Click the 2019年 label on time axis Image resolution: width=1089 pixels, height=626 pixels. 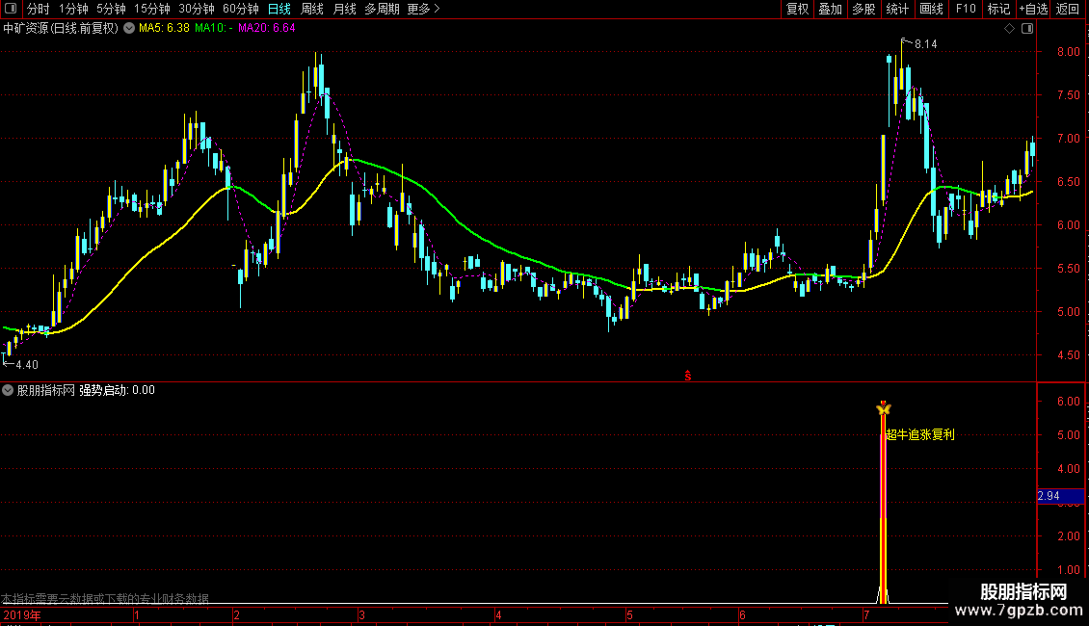[22, 615]
